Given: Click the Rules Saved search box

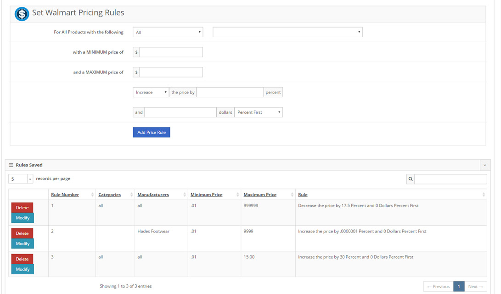Looking at the screenshot, I should [x=450, y=179].
